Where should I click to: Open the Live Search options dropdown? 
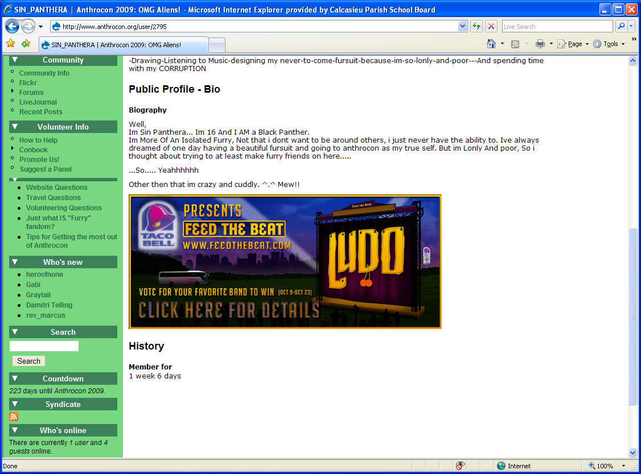coord(631,27)
